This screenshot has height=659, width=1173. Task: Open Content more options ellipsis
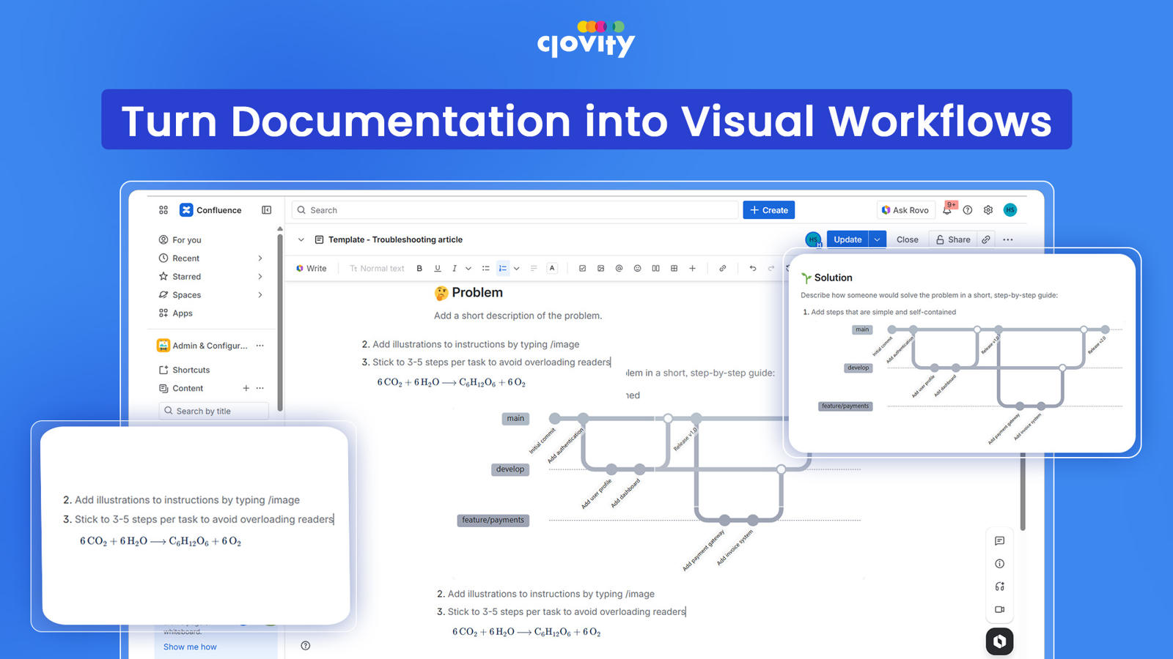(x=260, y=389)
